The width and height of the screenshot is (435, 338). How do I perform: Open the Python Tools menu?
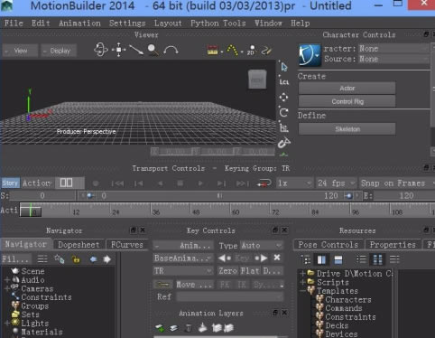pos(218,23)
